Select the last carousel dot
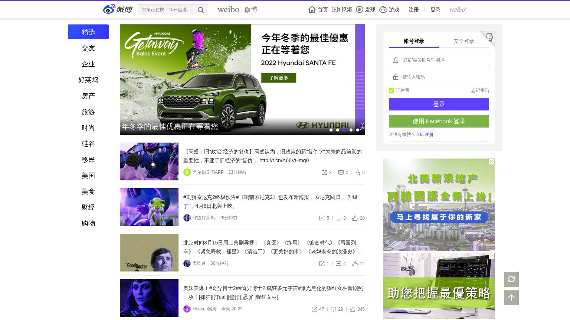 tap(358, 130)
